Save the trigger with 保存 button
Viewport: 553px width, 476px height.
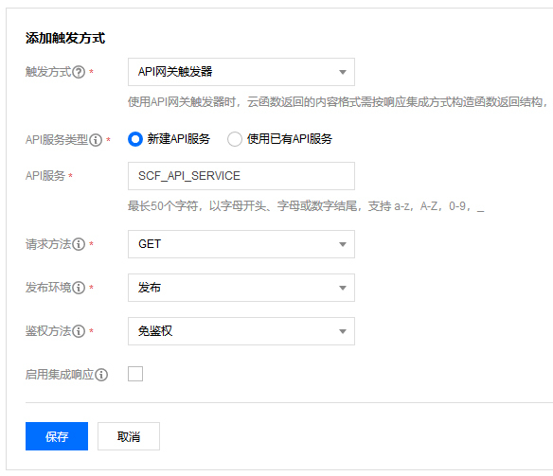tap(57, 436)
